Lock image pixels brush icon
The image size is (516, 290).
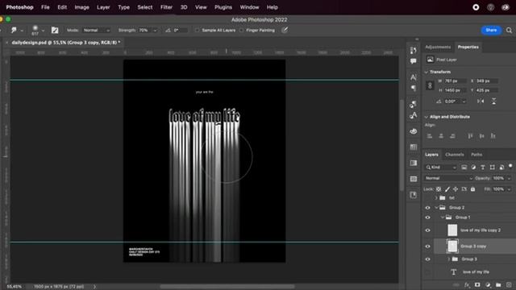pos(447,189)
